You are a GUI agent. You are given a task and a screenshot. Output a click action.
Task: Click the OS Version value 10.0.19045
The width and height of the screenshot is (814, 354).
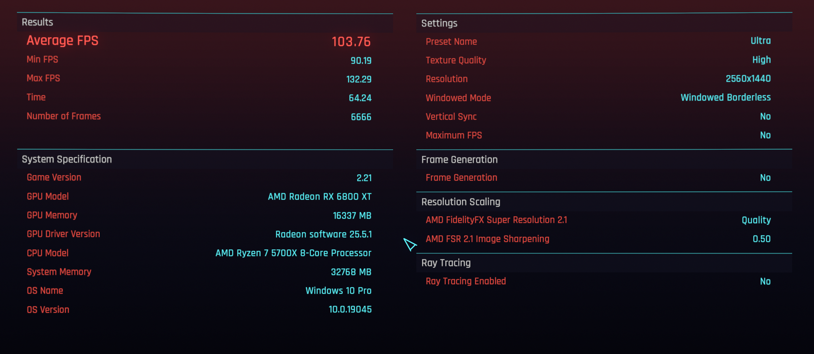(350, 309)
